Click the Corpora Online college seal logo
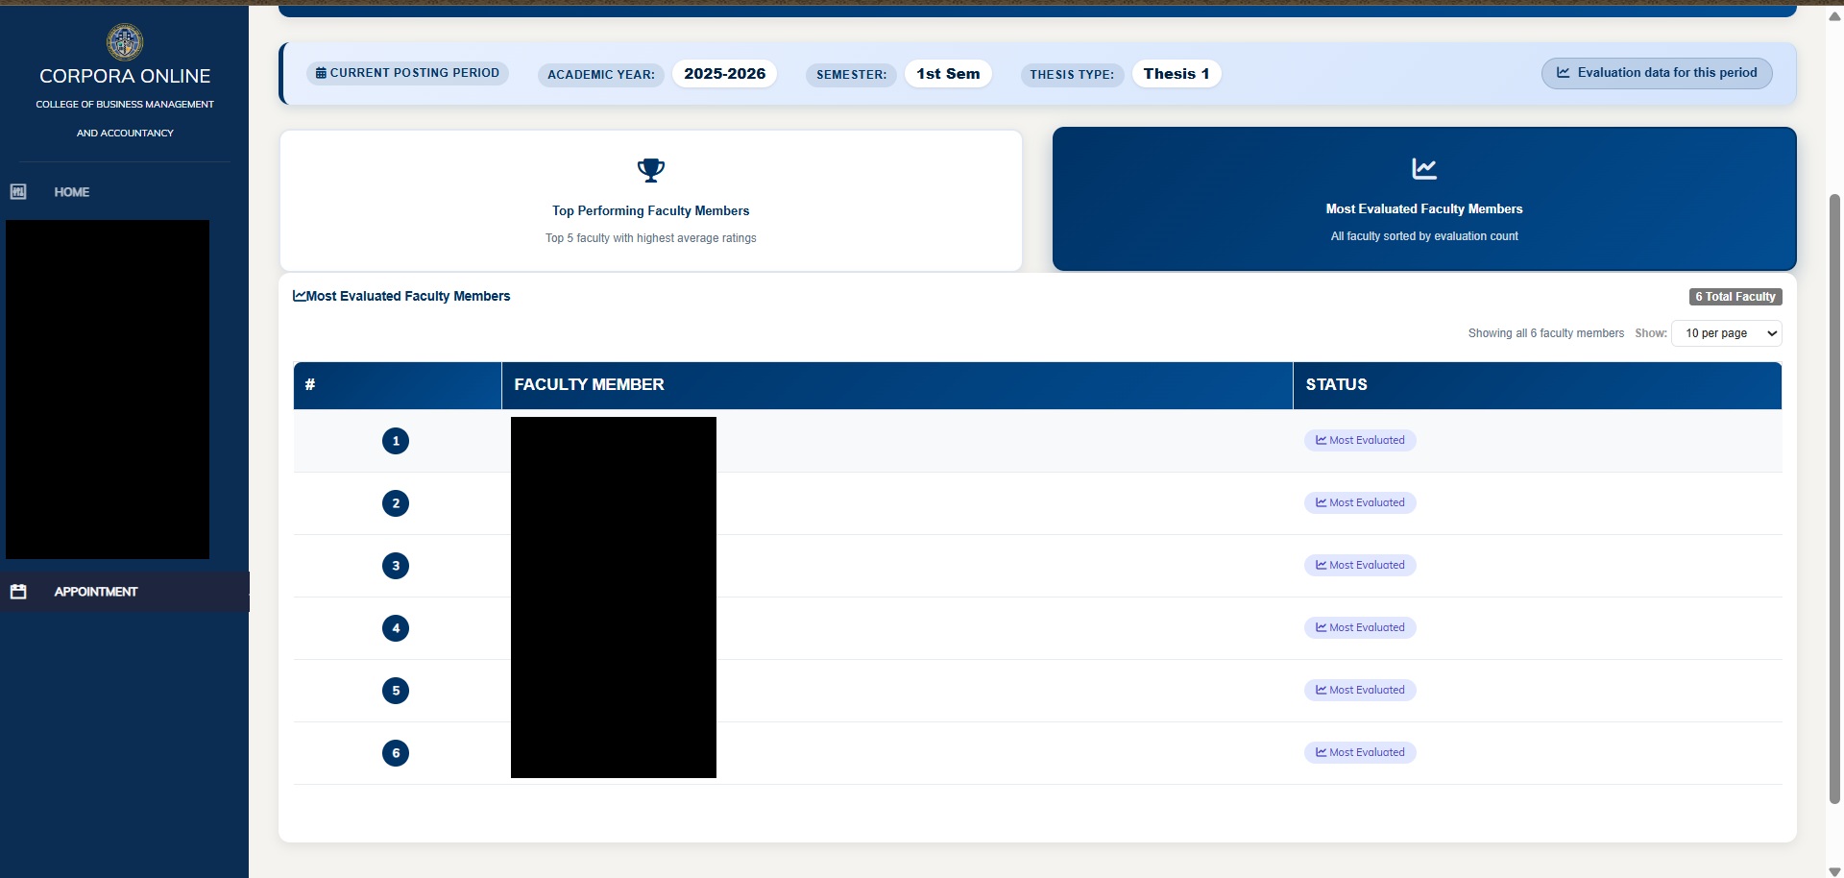1844x878 pixels. tap(125, 42)
